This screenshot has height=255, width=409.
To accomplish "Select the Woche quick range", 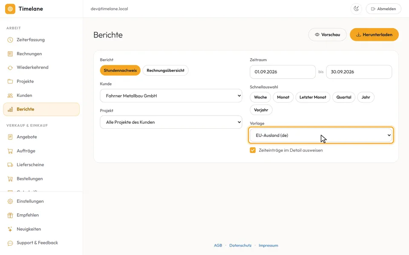I will pyautogui.click(x=260, y=97).
